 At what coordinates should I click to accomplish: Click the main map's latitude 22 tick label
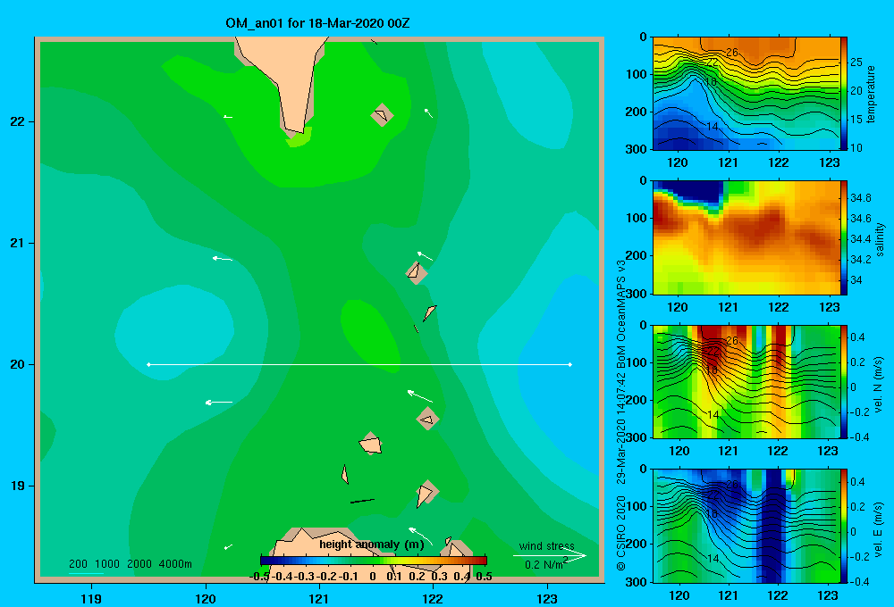pyautogui.click(x=18, y=121)
